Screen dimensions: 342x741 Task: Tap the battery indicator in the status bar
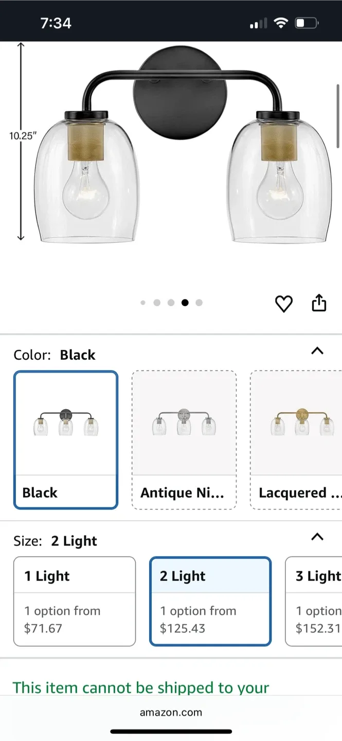[306, 23]
